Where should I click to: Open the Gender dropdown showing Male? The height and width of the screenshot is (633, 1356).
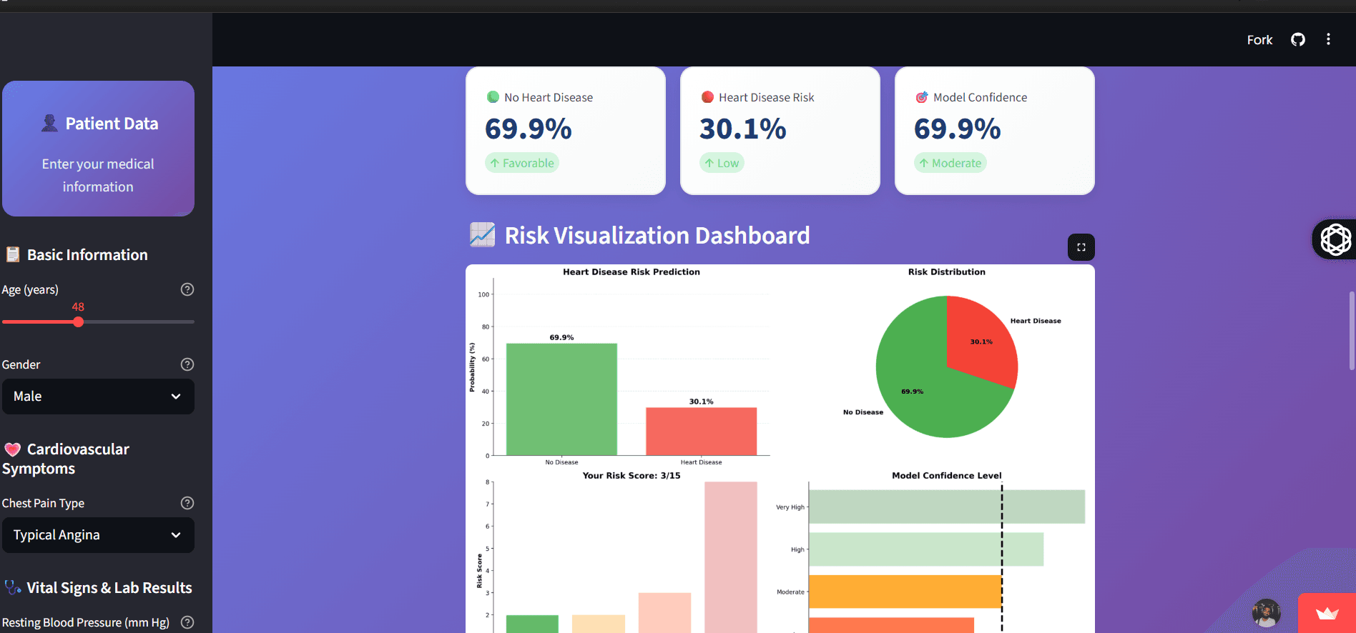tap(98, 397)
